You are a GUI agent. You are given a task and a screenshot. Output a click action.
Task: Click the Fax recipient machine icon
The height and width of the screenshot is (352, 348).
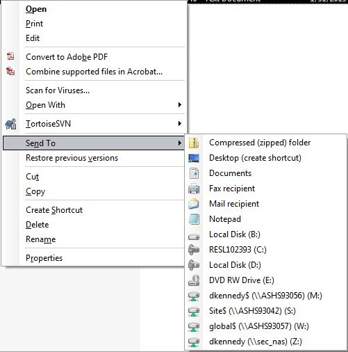194,189
